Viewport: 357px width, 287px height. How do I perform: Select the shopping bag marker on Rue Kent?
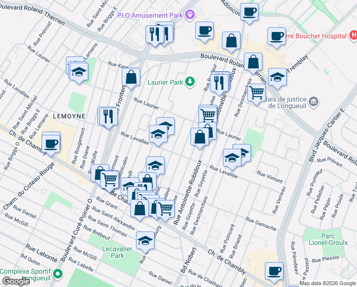[131, 78]
